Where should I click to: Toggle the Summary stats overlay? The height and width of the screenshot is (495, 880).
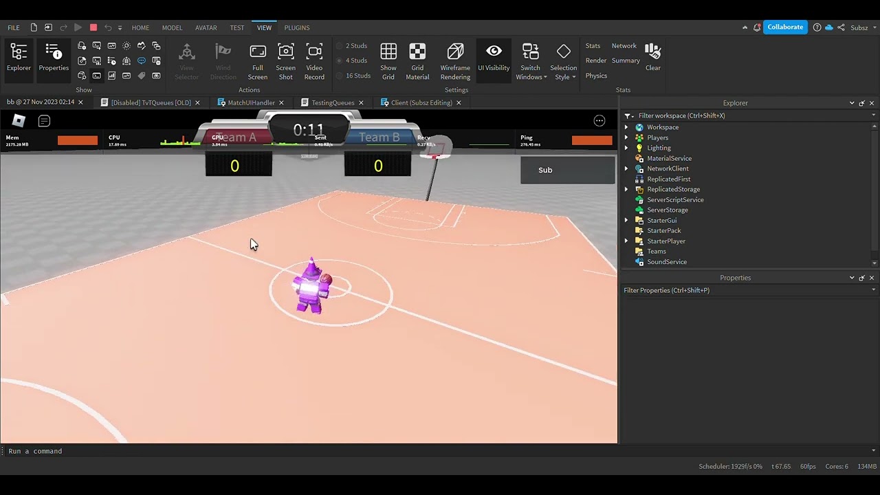(626, 60)
